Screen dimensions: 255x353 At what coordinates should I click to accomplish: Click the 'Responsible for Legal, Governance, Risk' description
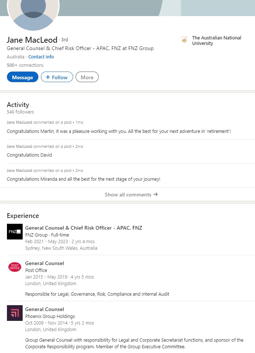point(97,294)
